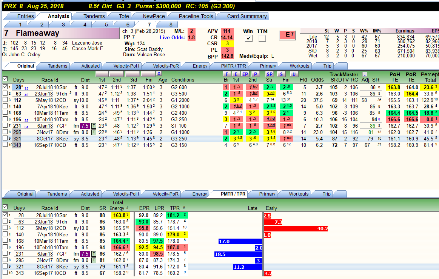This screenshot has width=439, height=279.
Task: Click the minus button next to TrackMaster
Action: point(365,74)
